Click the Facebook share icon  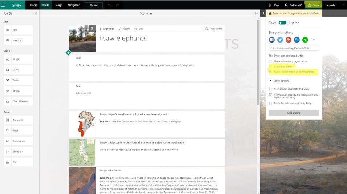(x=272, y=40)
